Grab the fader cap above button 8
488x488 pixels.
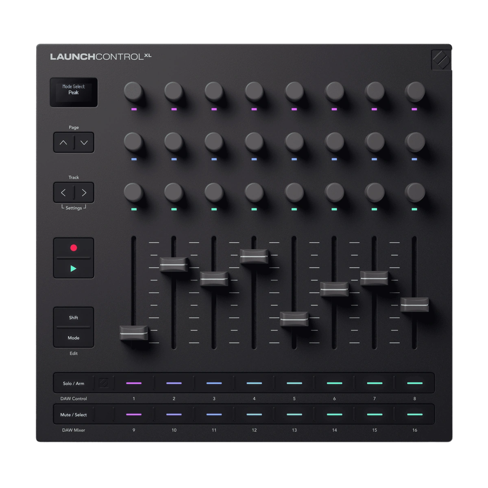[414, 305]
